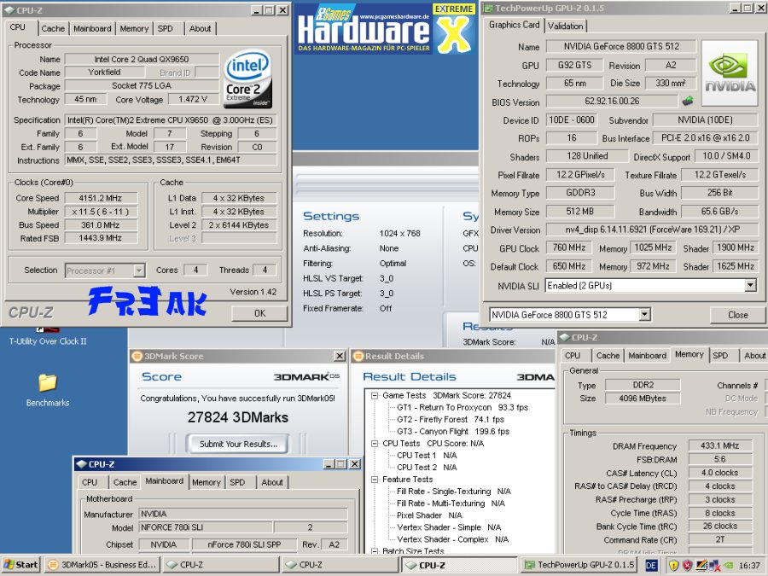768x576 pixels.
Task: Click the 3DMark Score window title icon
Action: pos(137,356)
